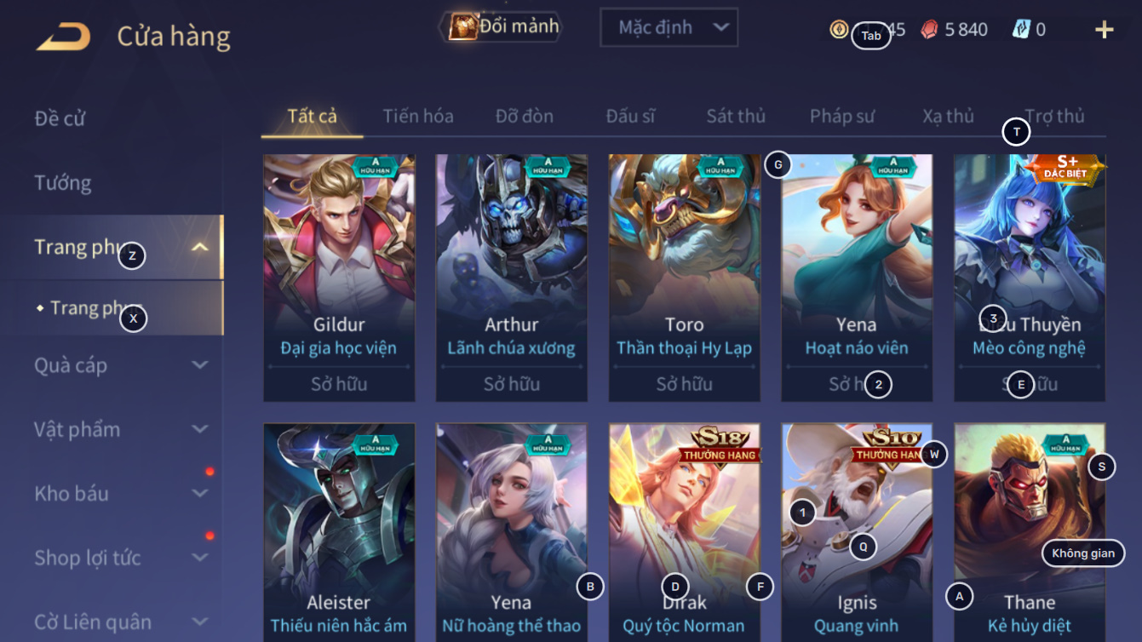Open the Đề cử section
The width and height of the screenshot is (1142, 642).
coord(60,118)
